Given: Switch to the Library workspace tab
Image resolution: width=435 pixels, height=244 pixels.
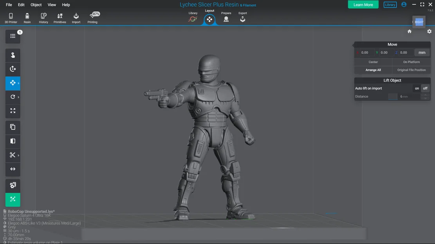Looking at the screenshot, I should 193,17.
